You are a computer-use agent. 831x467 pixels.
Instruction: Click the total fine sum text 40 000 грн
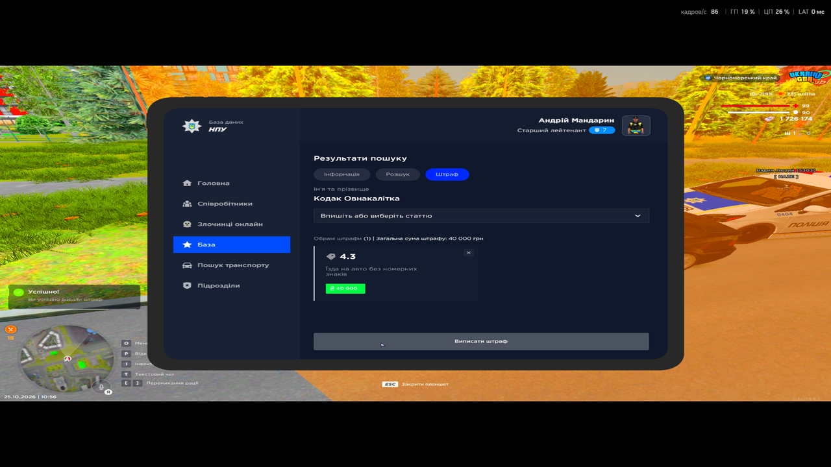465,239
